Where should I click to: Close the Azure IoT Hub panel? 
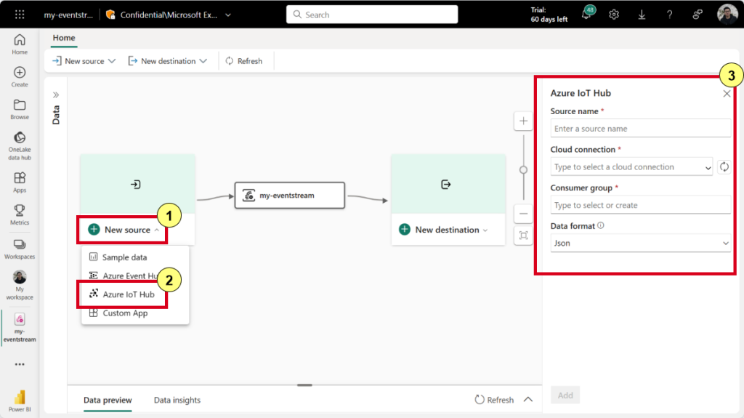[x=727, y=94]
